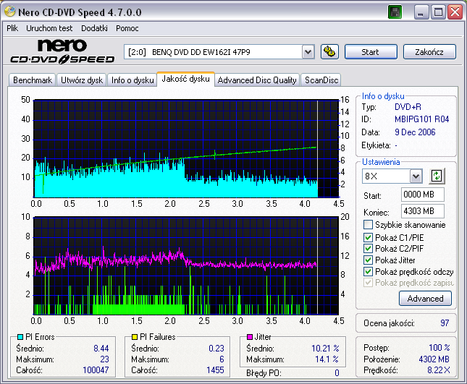Click the Koniec 4303 MB field

pos(422,211)
